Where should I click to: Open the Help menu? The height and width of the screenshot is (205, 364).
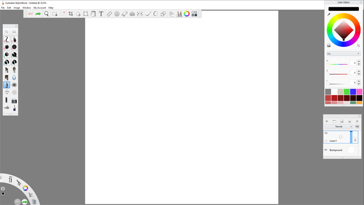coord(51,8)
